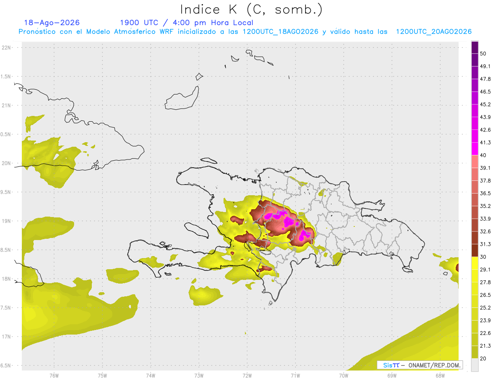Click legend value "31.3"
Viewport: 494px width, 381px height.
click(x=485, y=244)
